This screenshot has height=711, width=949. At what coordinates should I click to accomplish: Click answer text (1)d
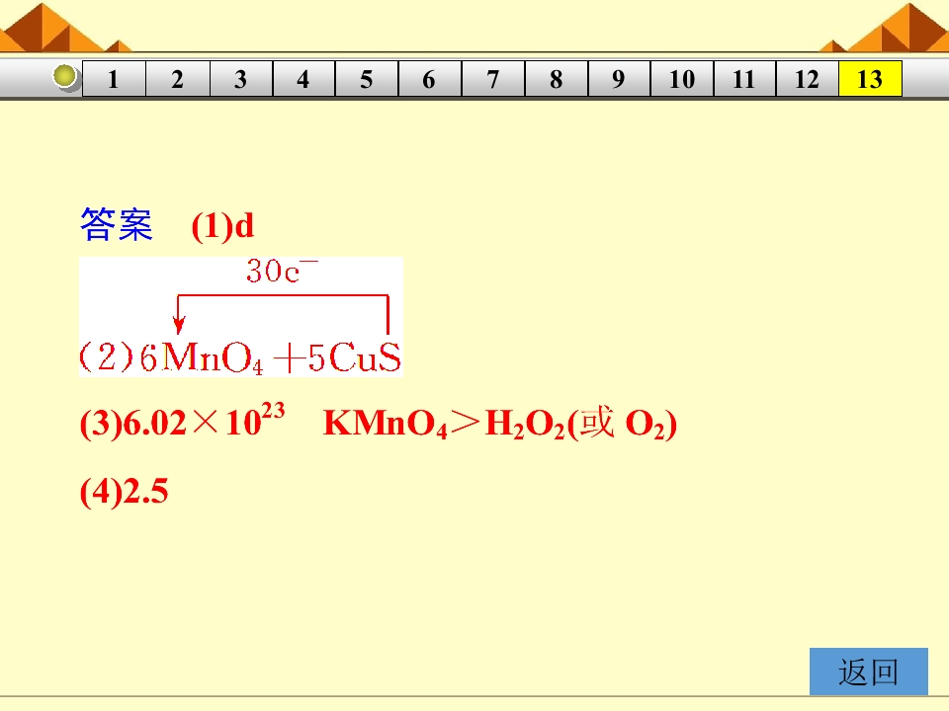(222, 226)
